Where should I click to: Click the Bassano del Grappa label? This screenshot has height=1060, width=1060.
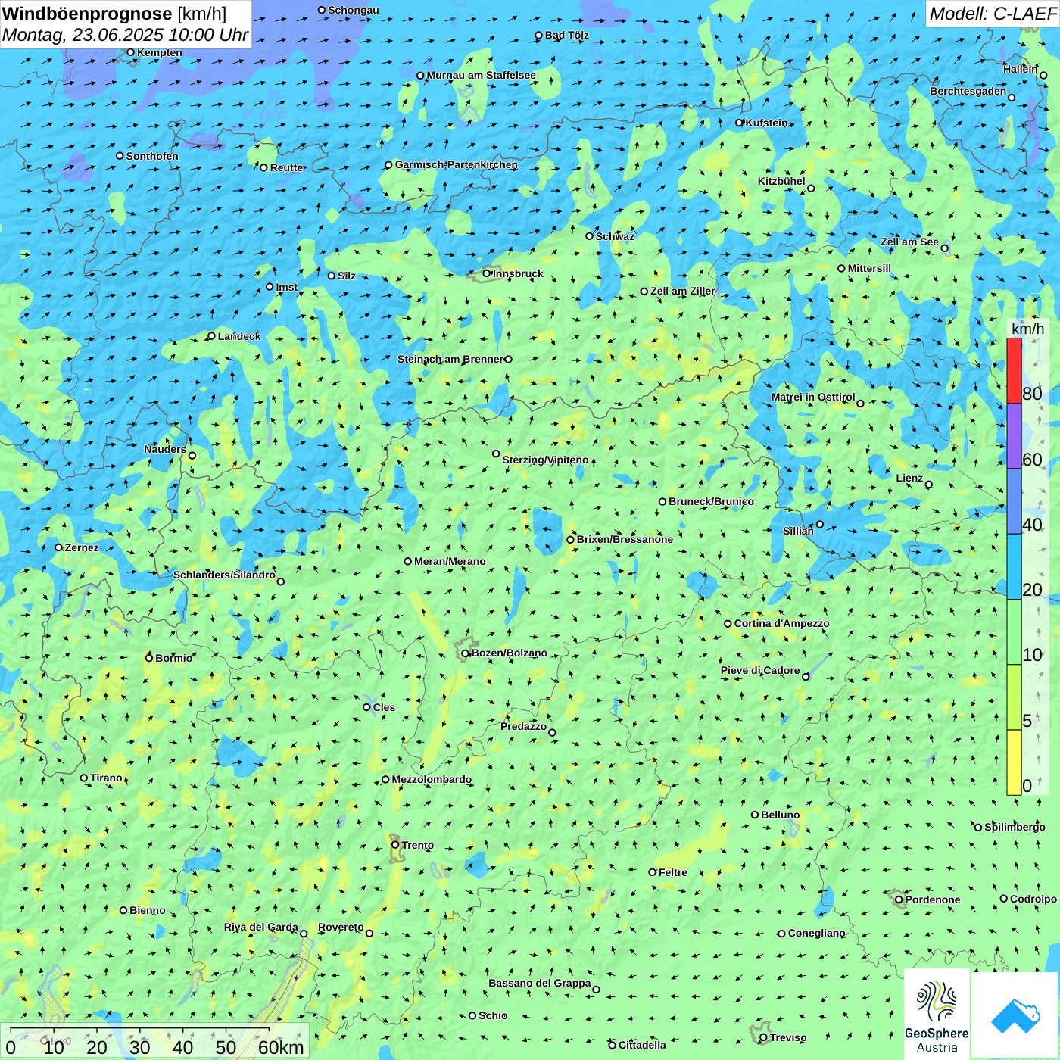[539, 983]
